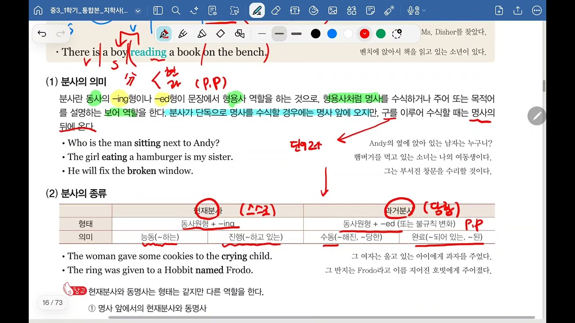This screenshot has width=575, height=323.
Task: Set the thinnest stroke width
Action: 262,34
